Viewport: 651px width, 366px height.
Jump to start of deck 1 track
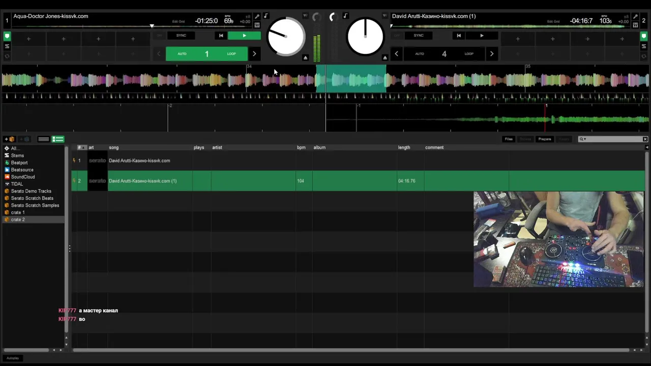(x=221, y=36)
